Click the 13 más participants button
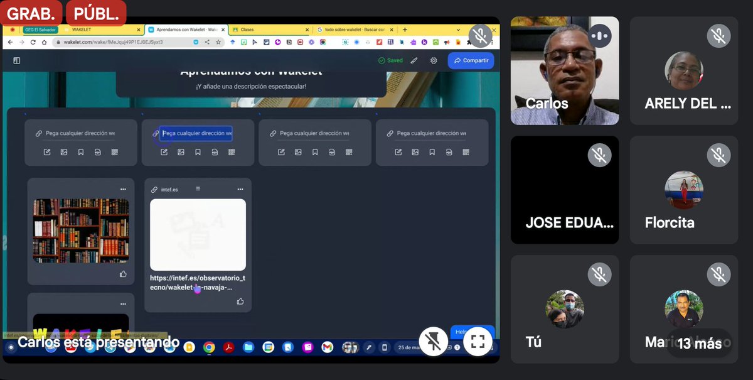 pyautogui.click(x=699, y=344)
